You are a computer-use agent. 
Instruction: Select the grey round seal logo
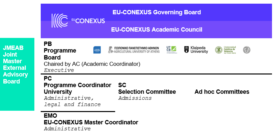(247, 50)
